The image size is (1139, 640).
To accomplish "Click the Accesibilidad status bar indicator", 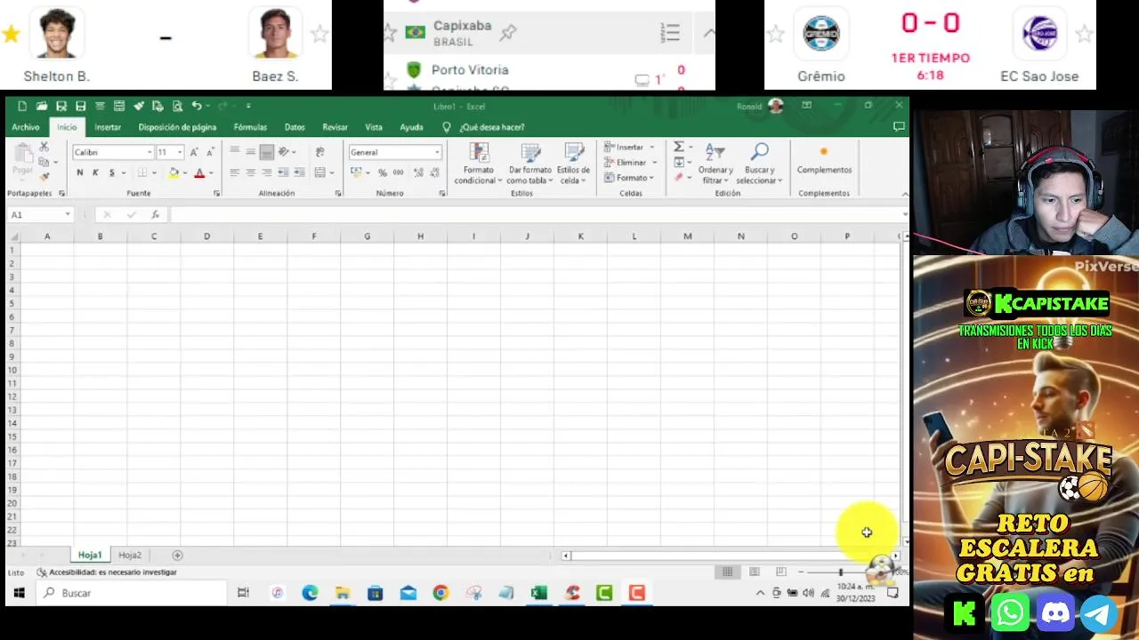I will pos(107,572).
